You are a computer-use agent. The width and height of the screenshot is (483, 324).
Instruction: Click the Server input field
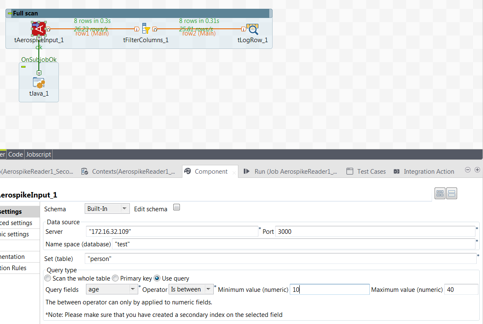click(172, 232)
